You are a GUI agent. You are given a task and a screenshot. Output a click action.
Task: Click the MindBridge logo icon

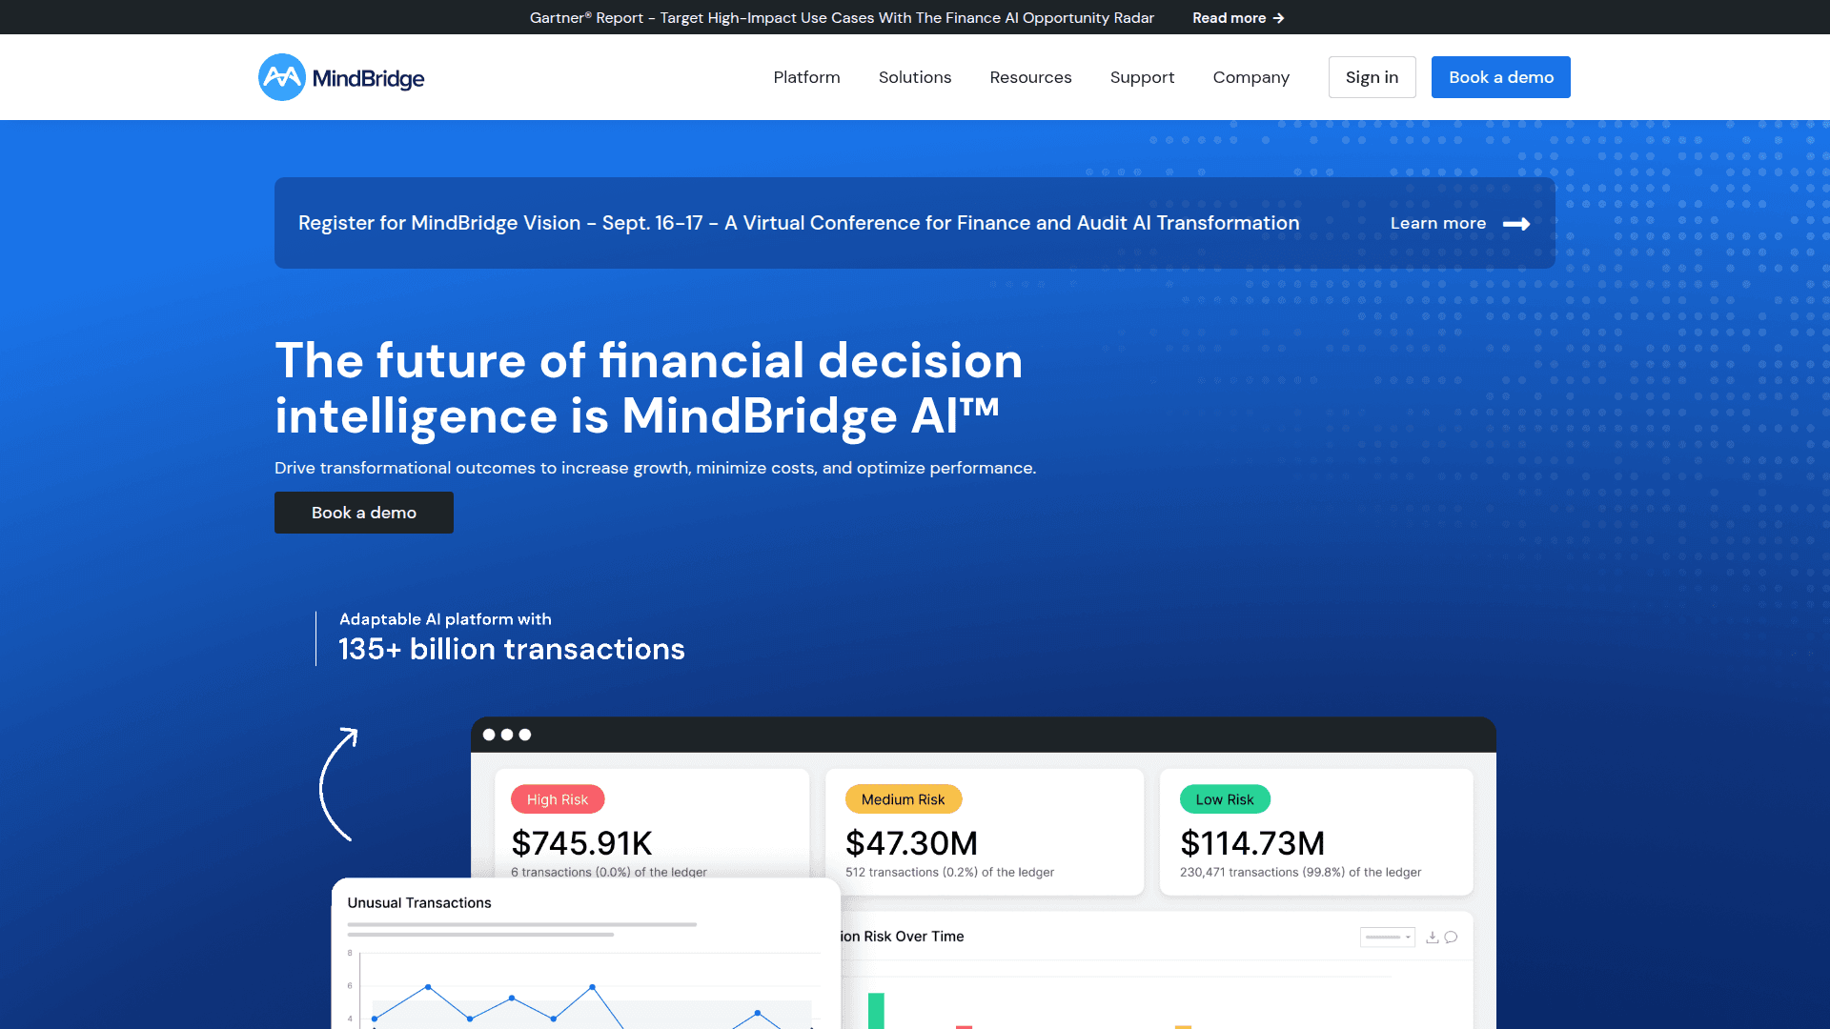tap(281, 77)
